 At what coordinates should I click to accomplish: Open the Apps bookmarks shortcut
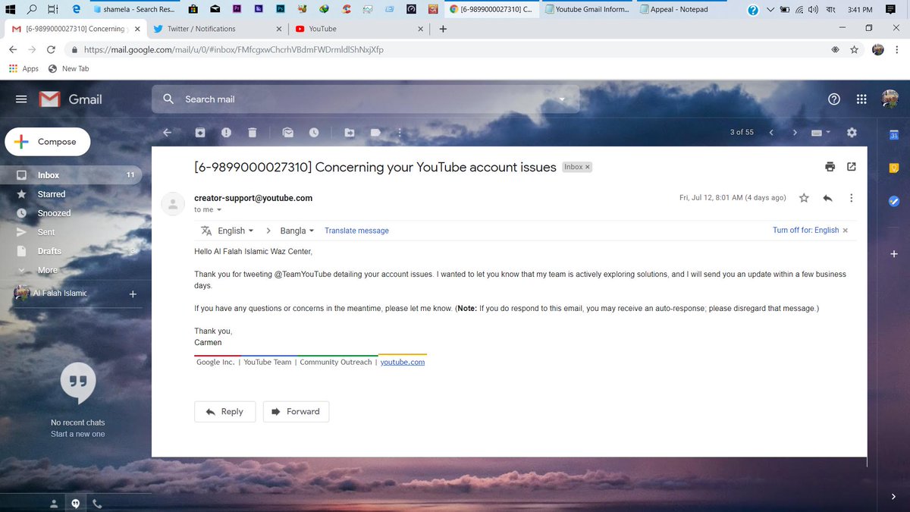(x=24, y=68)
